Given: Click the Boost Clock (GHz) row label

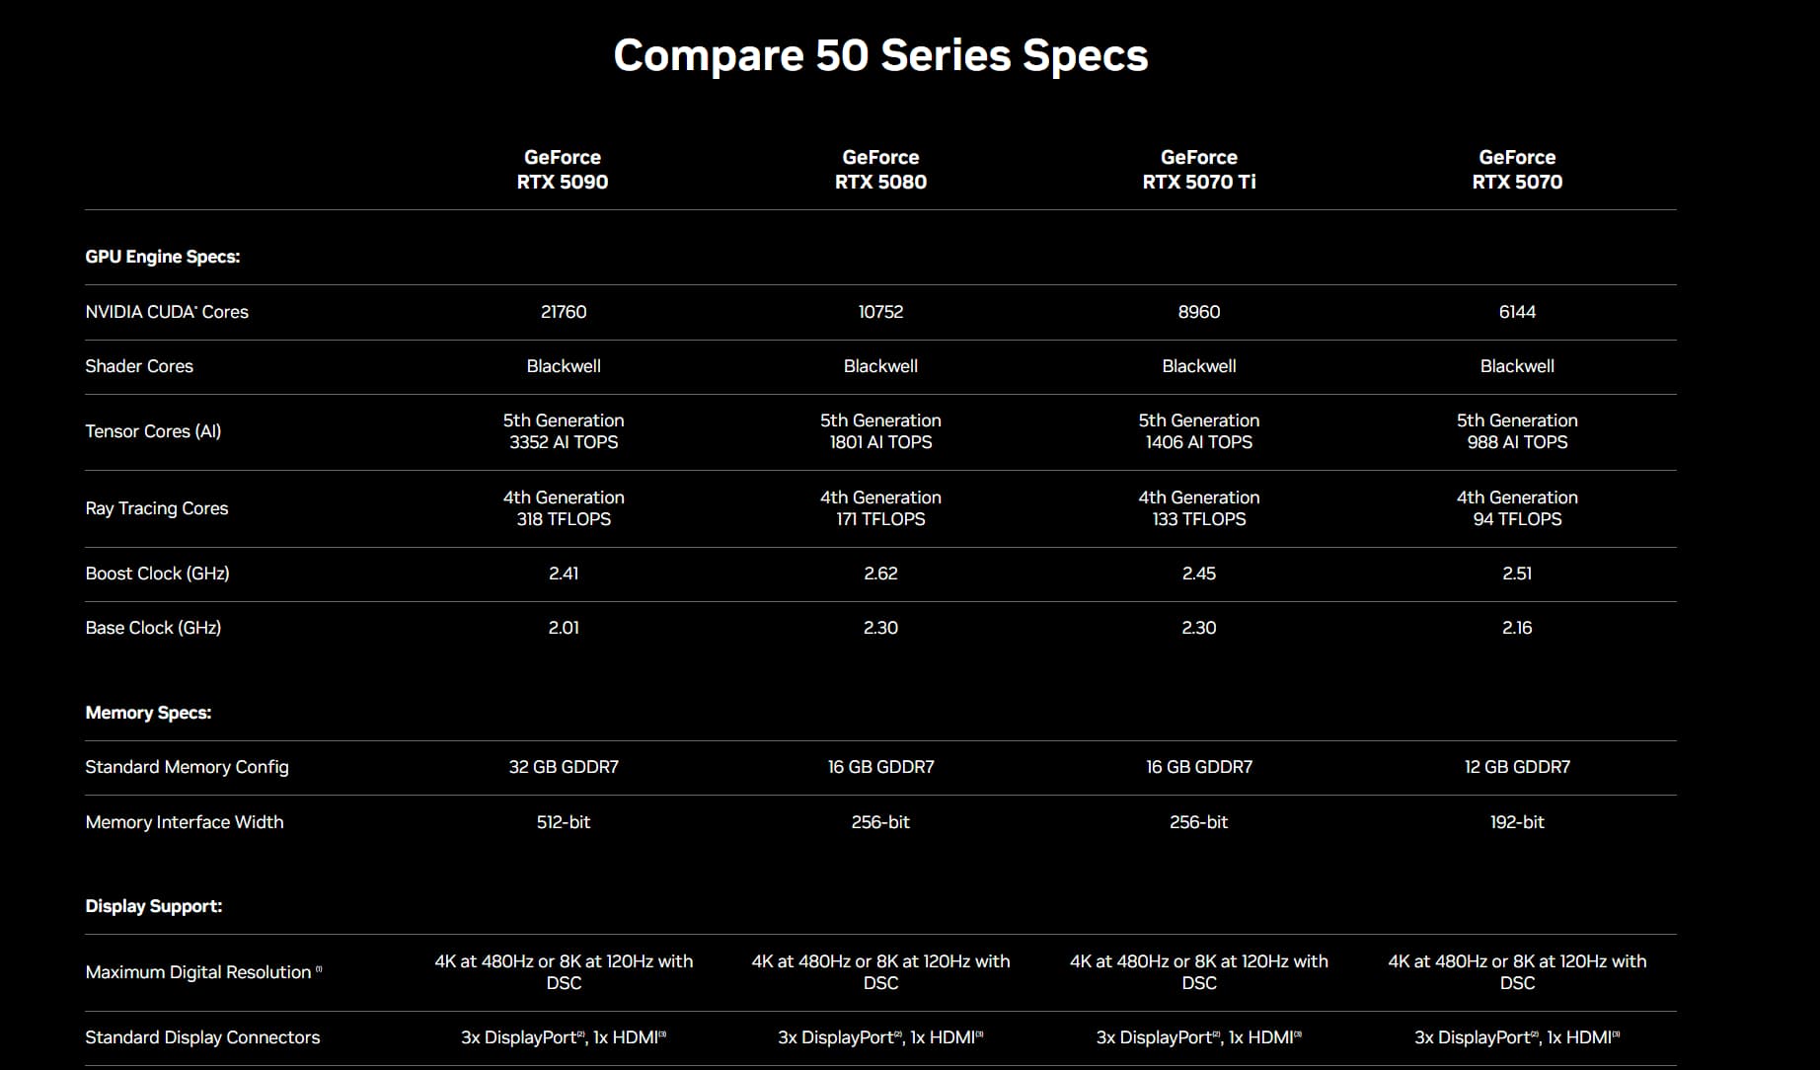Looking at the screenshot, I should (x=157, y=573).
